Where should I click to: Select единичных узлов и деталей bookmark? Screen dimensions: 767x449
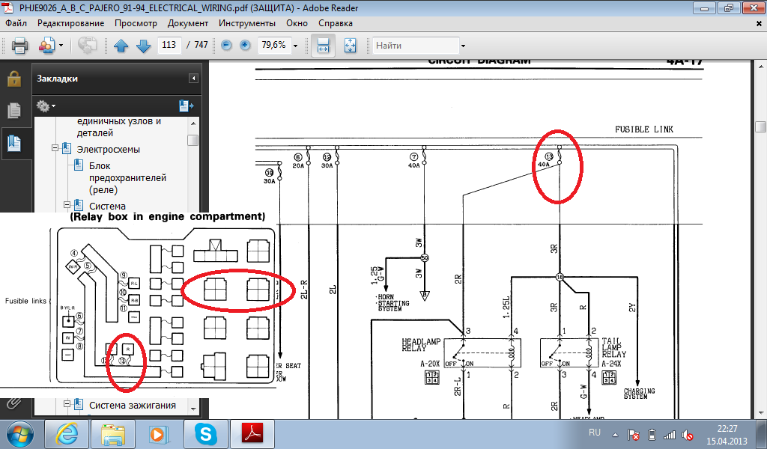coord(119,127)
